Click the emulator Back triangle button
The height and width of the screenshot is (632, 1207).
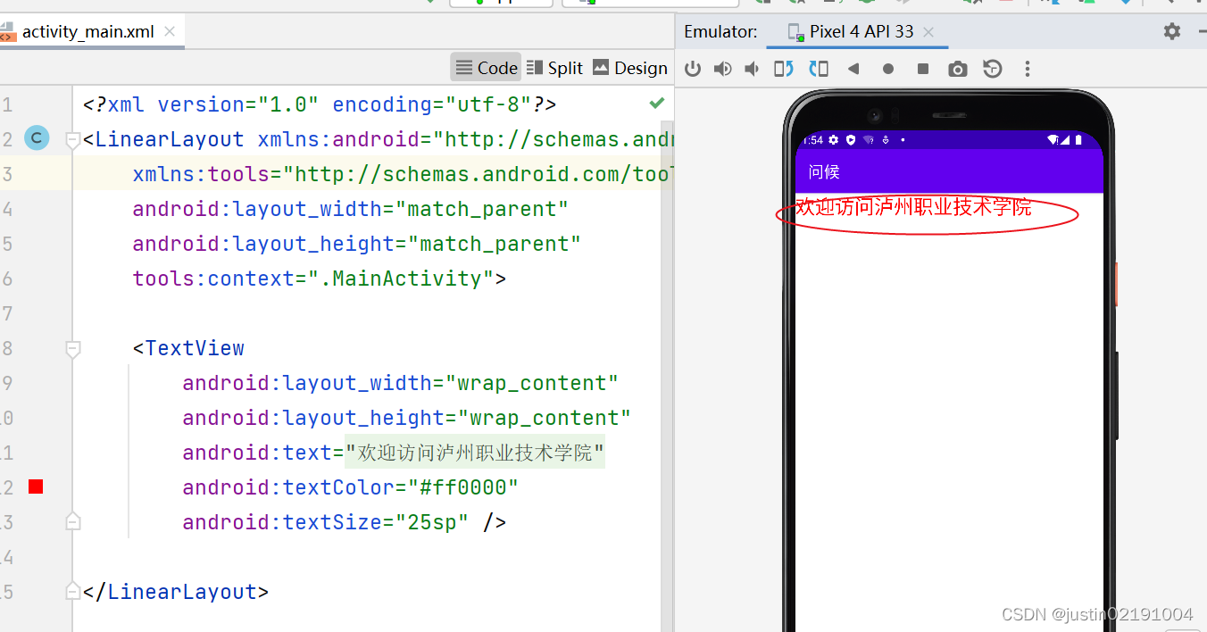[x=853, y=69]
